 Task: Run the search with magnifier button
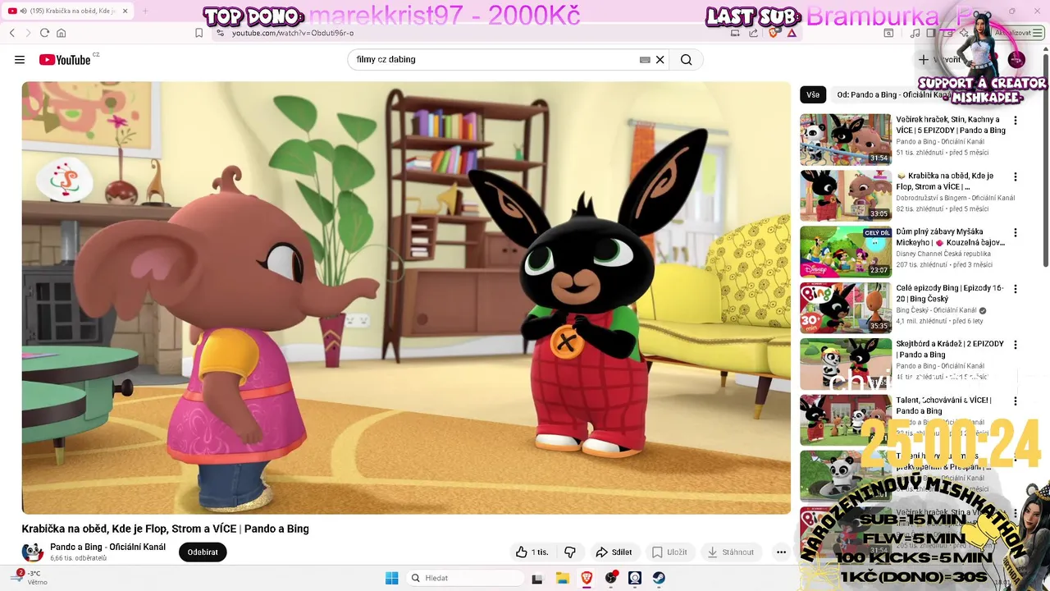(x=687, y=60)
